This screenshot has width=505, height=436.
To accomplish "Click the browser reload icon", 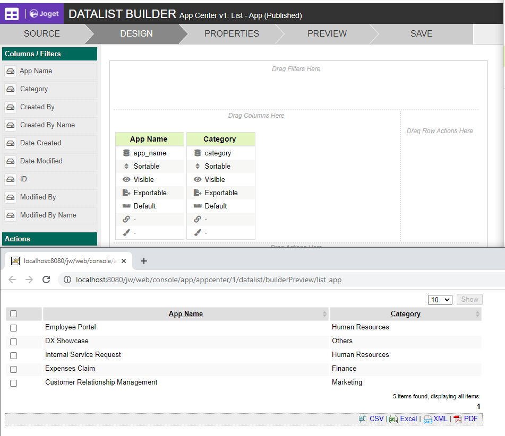I will 46,280.
